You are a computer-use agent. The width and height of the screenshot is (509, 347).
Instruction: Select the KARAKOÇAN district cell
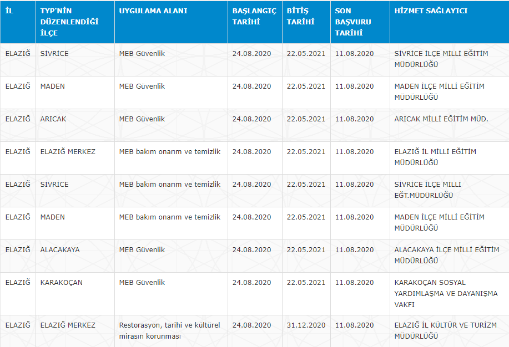coord(62,283)
